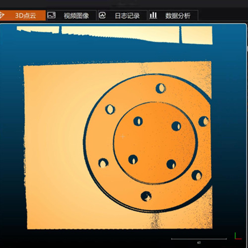Viewport: 248px width, 248px height.
Task: Pick the upper-left hole on outer ring
Action: tap(110, 109)
